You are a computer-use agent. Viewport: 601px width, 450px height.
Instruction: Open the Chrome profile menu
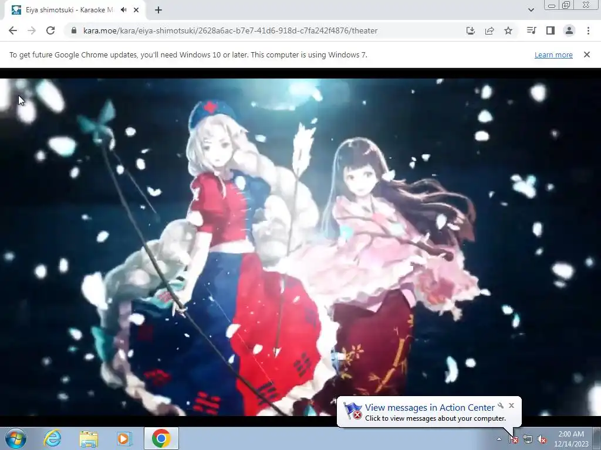[x=569, y=30]
